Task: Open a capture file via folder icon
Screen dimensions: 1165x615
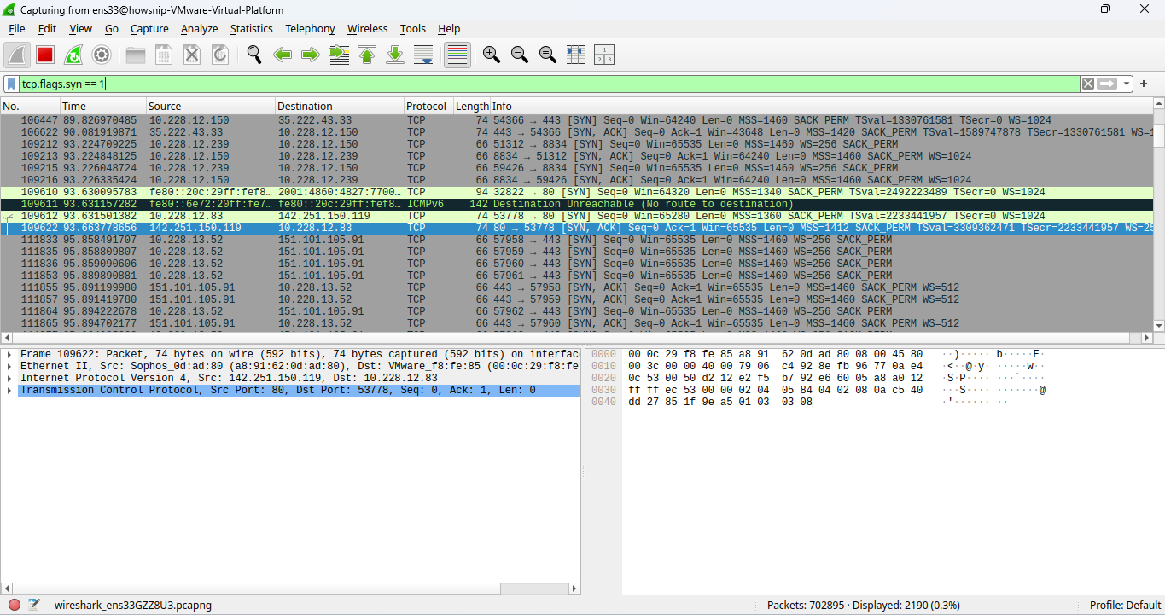Action: point(136,55)
